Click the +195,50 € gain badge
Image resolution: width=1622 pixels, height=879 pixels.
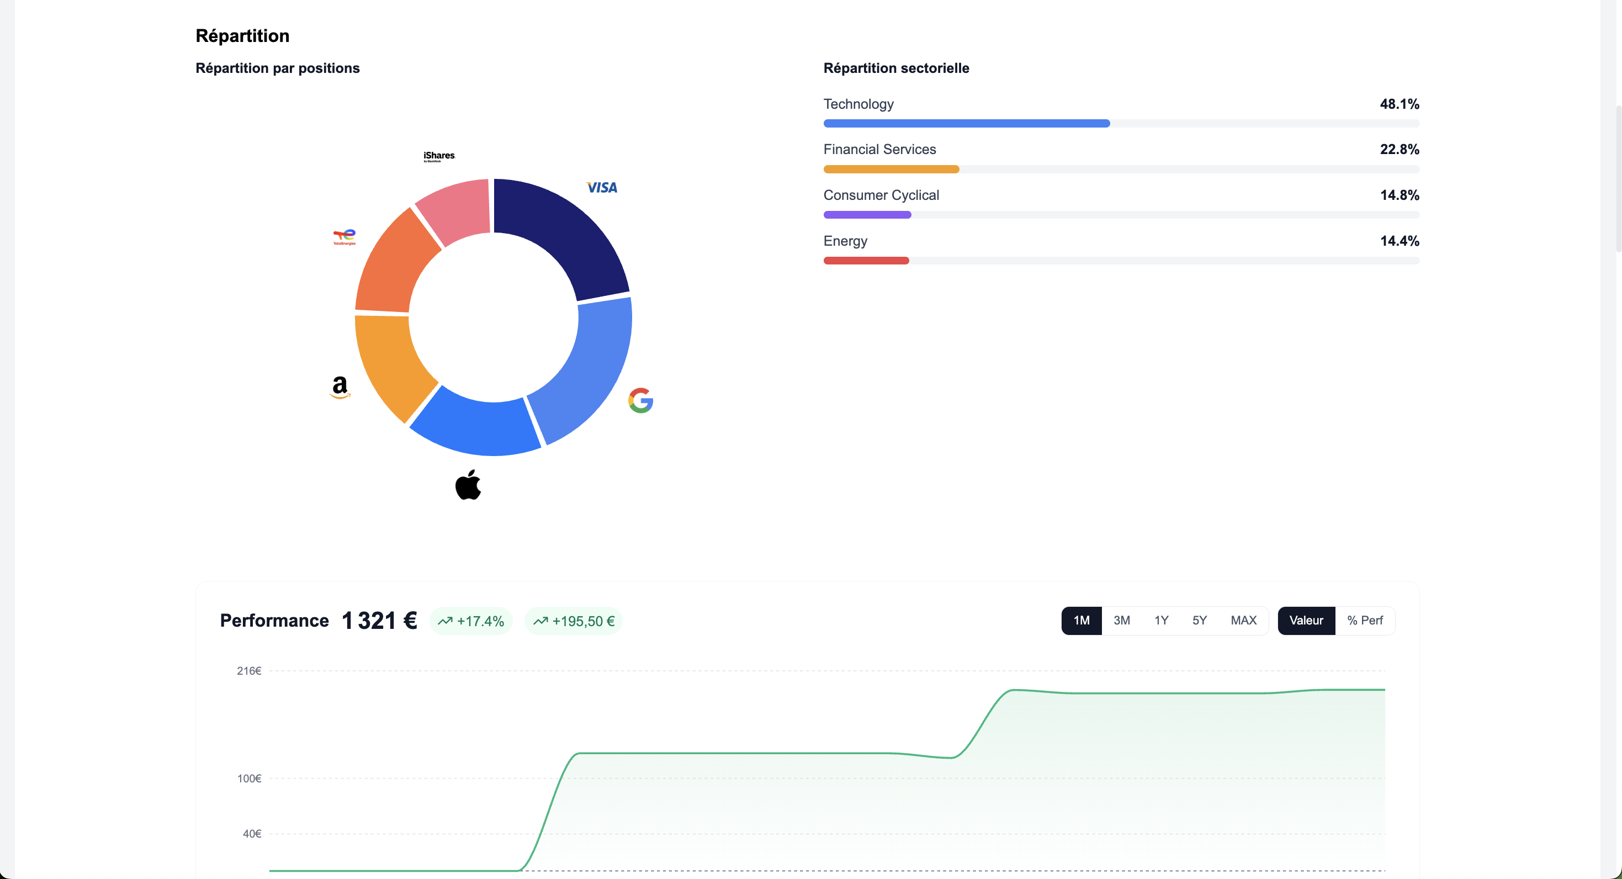pos(574,621)
